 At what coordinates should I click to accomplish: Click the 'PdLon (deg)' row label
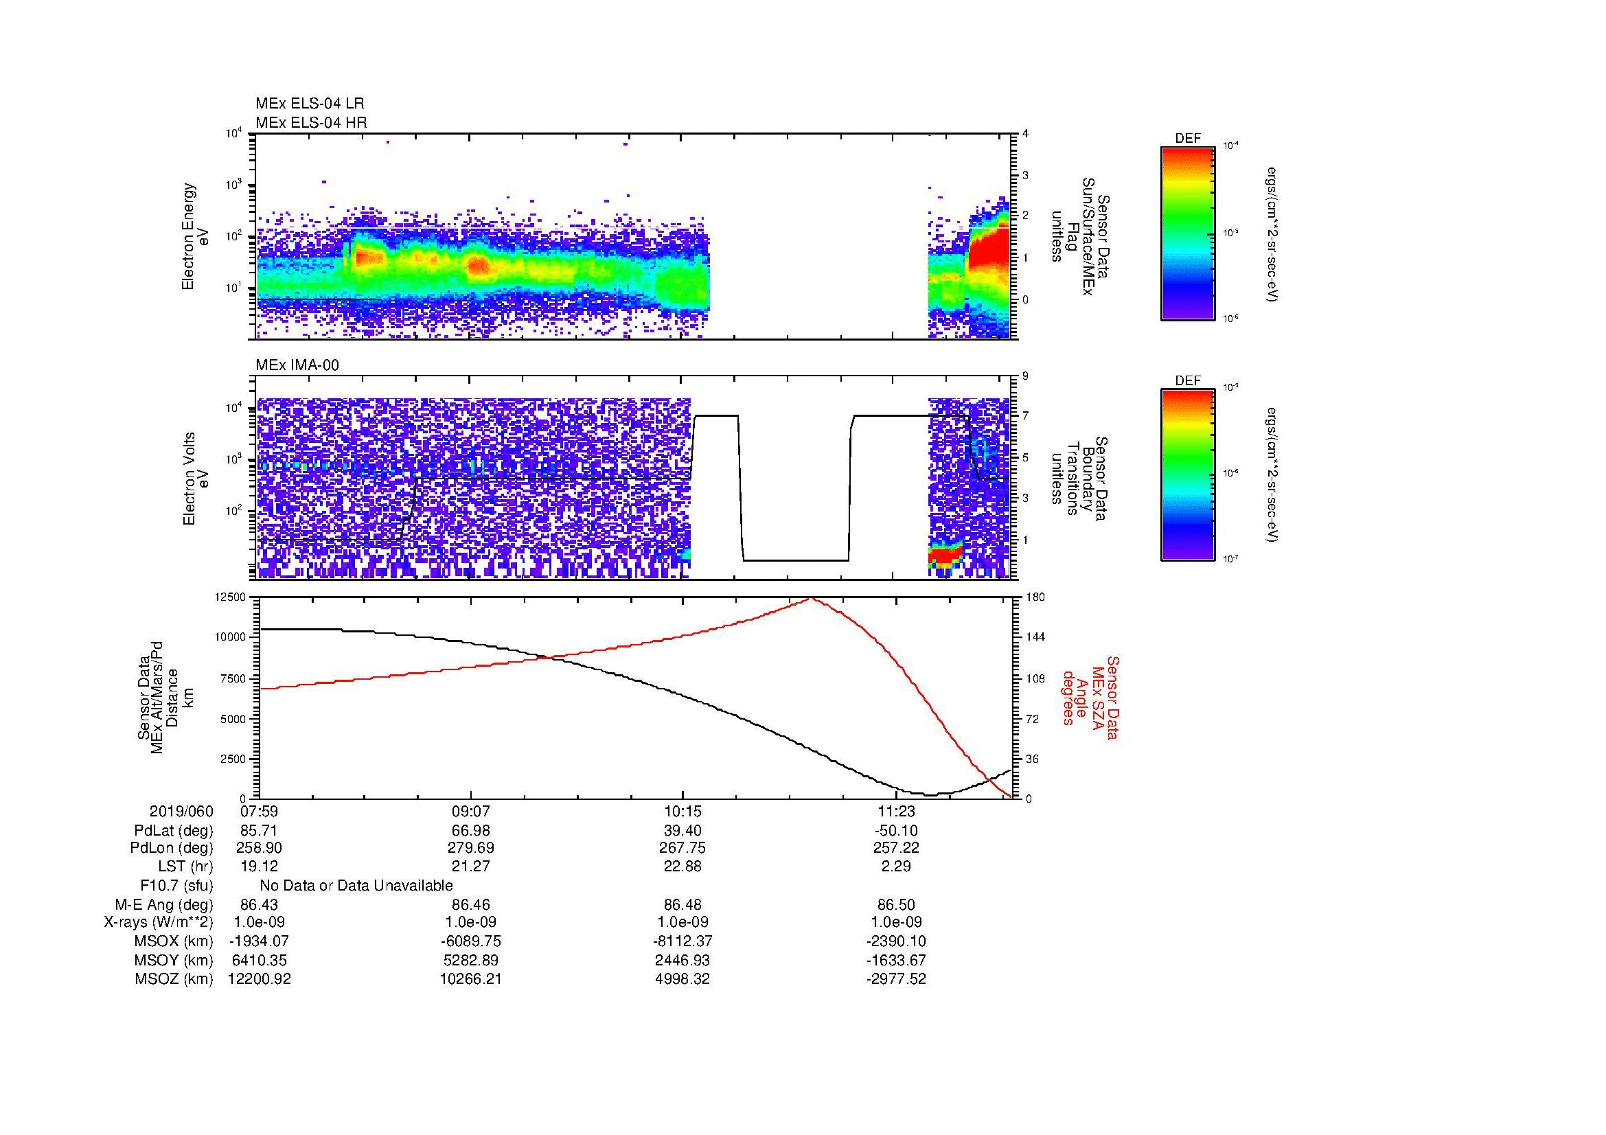(x=172, y=848)
